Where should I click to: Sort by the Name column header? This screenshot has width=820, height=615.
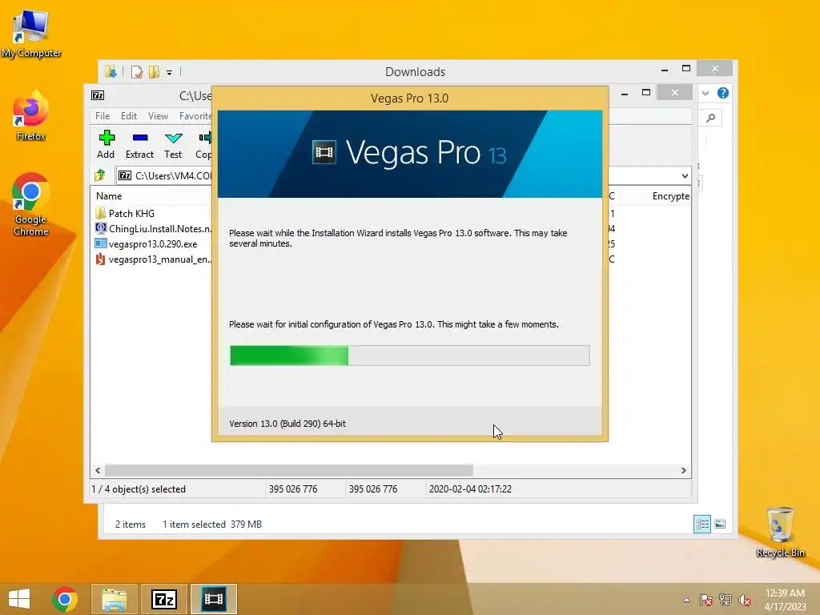pyautogui.click(x=109, y=196)
